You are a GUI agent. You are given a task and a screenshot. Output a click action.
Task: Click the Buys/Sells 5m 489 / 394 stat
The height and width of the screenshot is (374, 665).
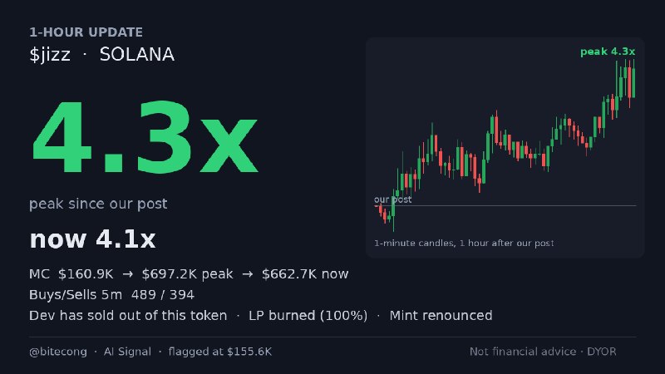pos(111,295)
